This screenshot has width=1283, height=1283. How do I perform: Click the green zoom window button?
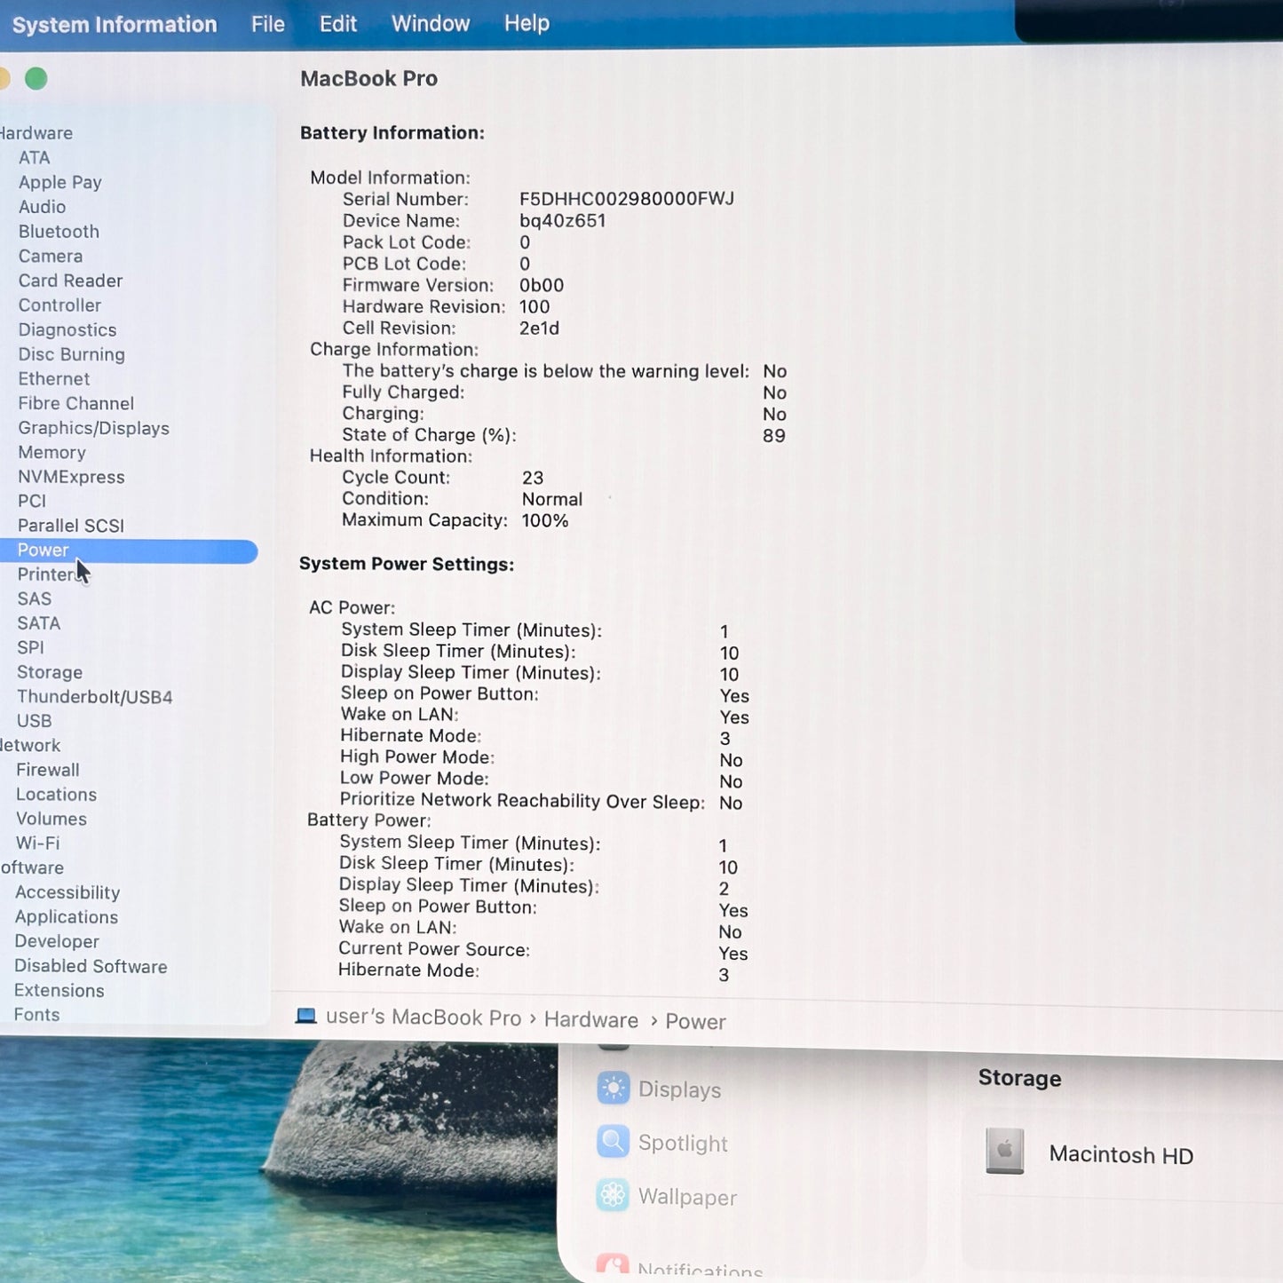36,79
